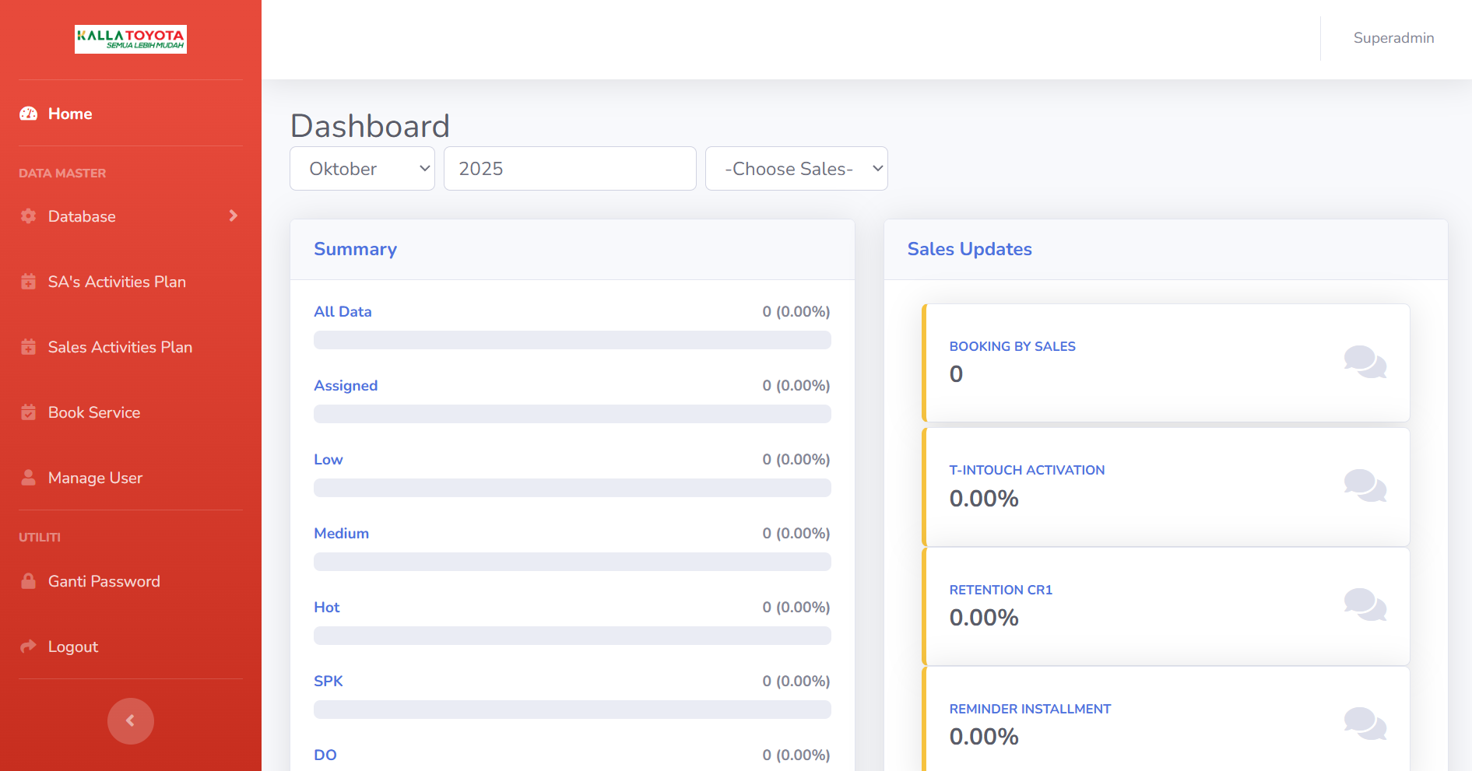The height and width of the screenshot is (771, 1472).
Task: Click the Hot progress bar
Action: coord(572,636)
